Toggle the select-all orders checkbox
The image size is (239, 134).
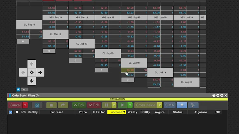click(x=11, y=112)
